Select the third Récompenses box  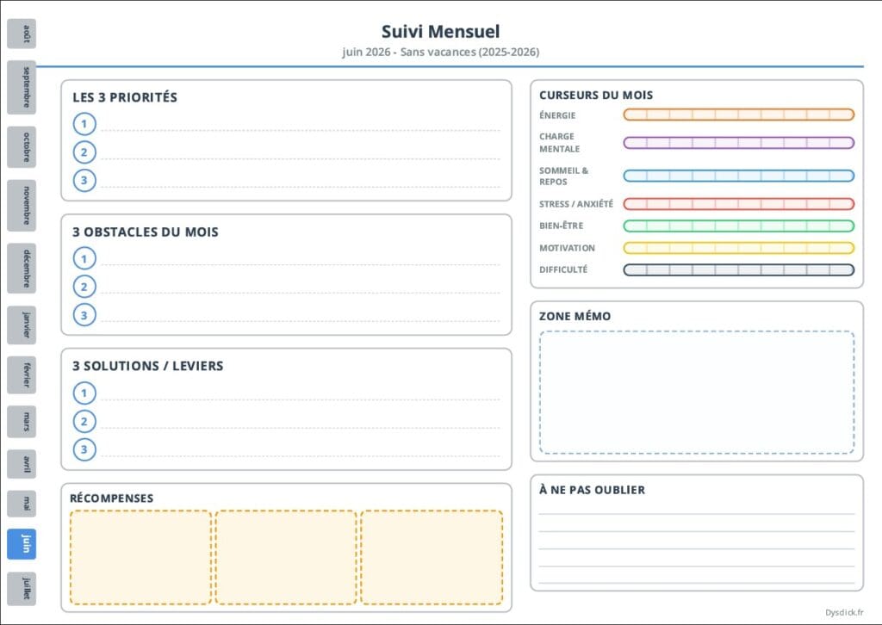pos(432,557)
